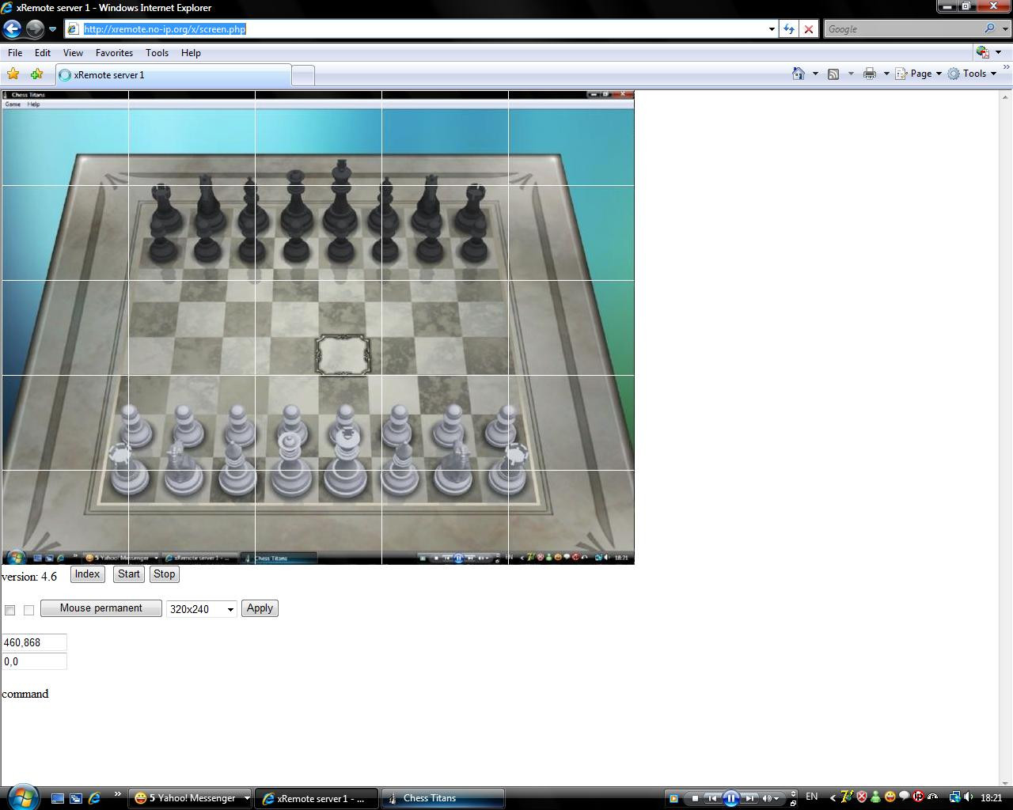Screen dimensions: 1013x810
Task: Click the RSS feeds icon
Action: coord(833,74)
